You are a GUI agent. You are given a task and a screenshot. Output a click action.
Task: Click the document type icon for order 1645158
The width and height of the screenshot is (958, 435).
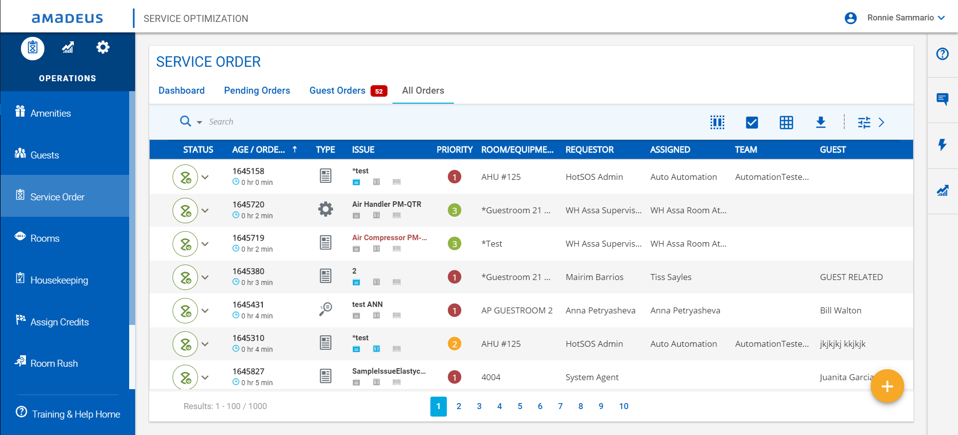pyautogui.click(x=326, y=176)
